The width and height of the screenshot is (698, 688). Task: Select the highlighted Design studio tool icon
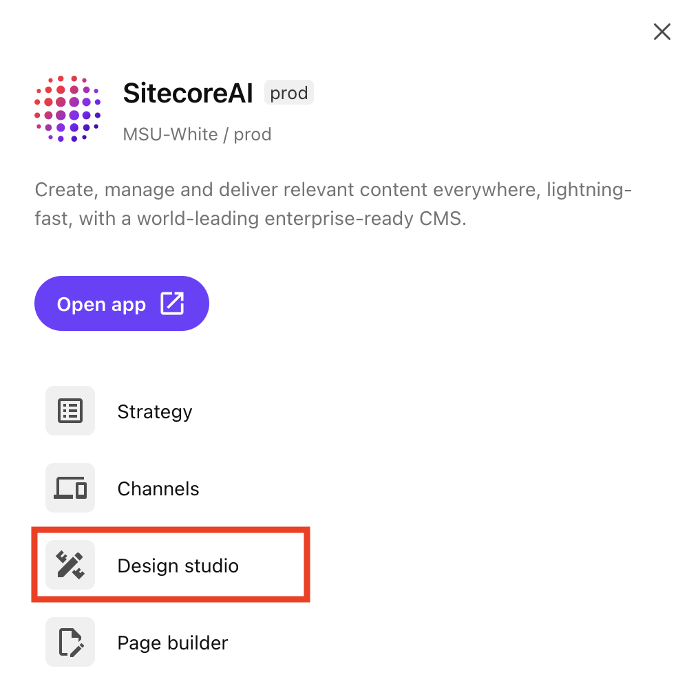(x=70, y=565)
